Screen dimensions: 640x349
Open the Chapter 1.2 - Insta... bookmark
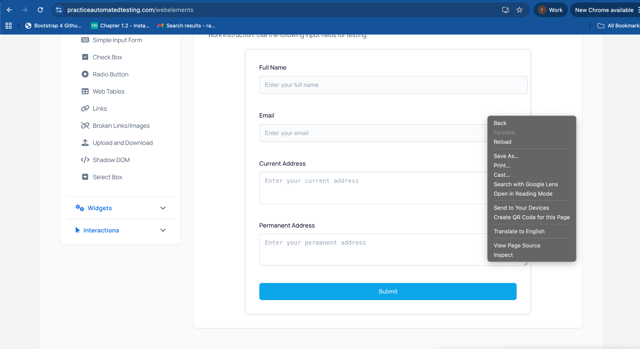[120, 26]
